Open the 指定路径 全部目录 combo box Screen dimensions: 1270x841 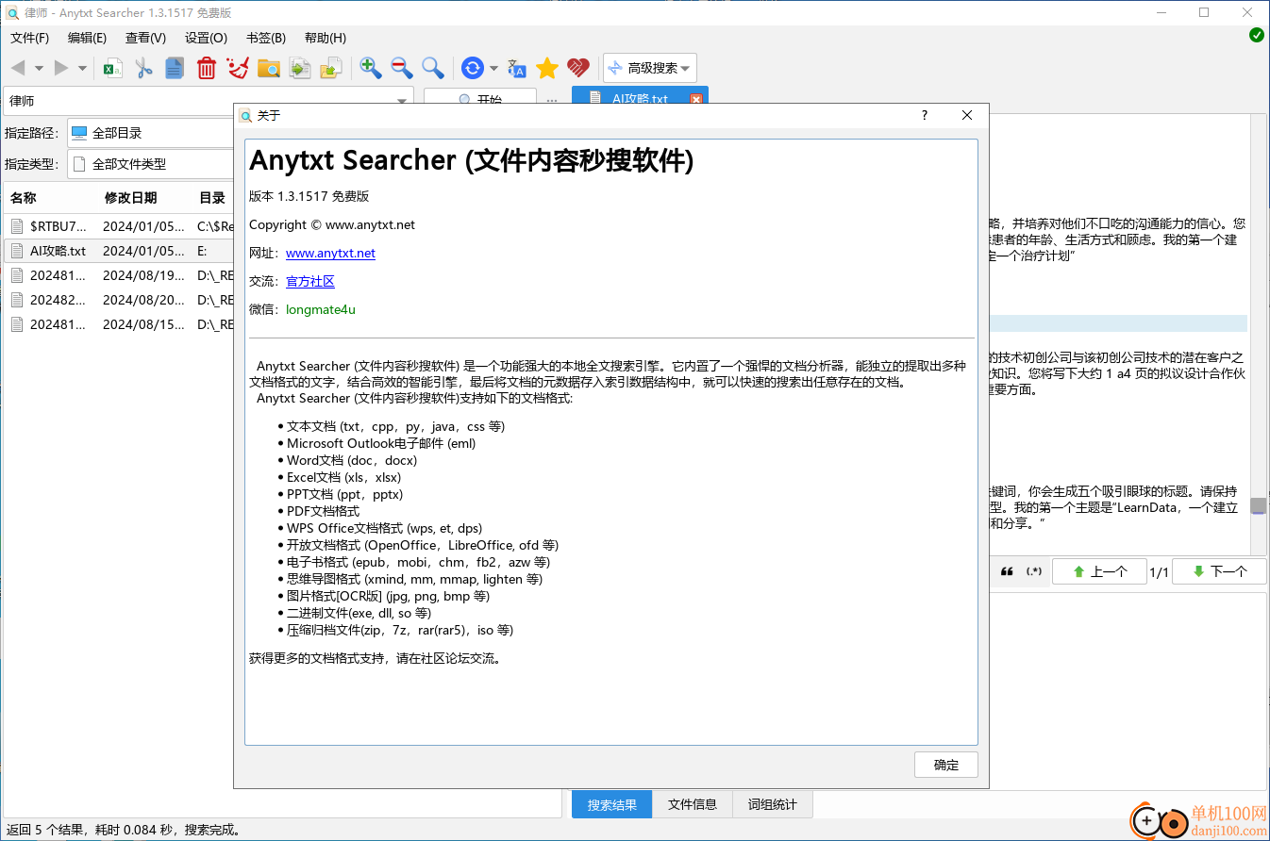(150, 133)
